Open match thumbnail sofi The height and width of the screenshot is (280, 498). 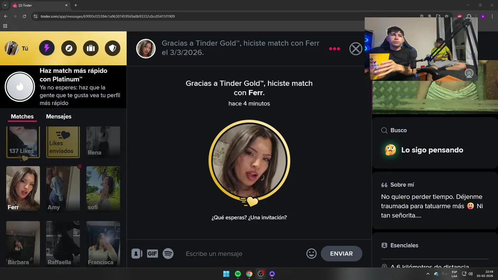103,189
